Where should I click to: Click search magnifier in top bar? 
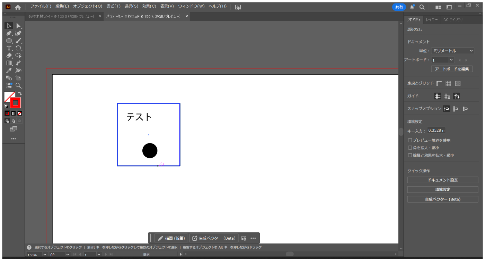[x=422, y=7]
